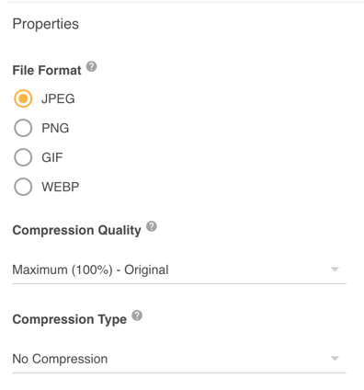Pick the GIF radio option

click(23, 157)
